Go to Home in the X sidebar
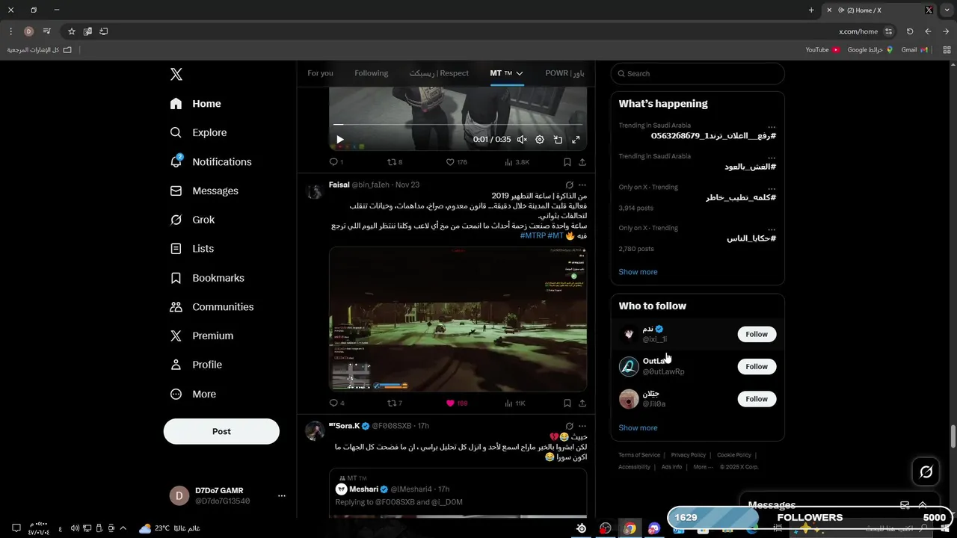Screen dimensions: 957x538 196,104
